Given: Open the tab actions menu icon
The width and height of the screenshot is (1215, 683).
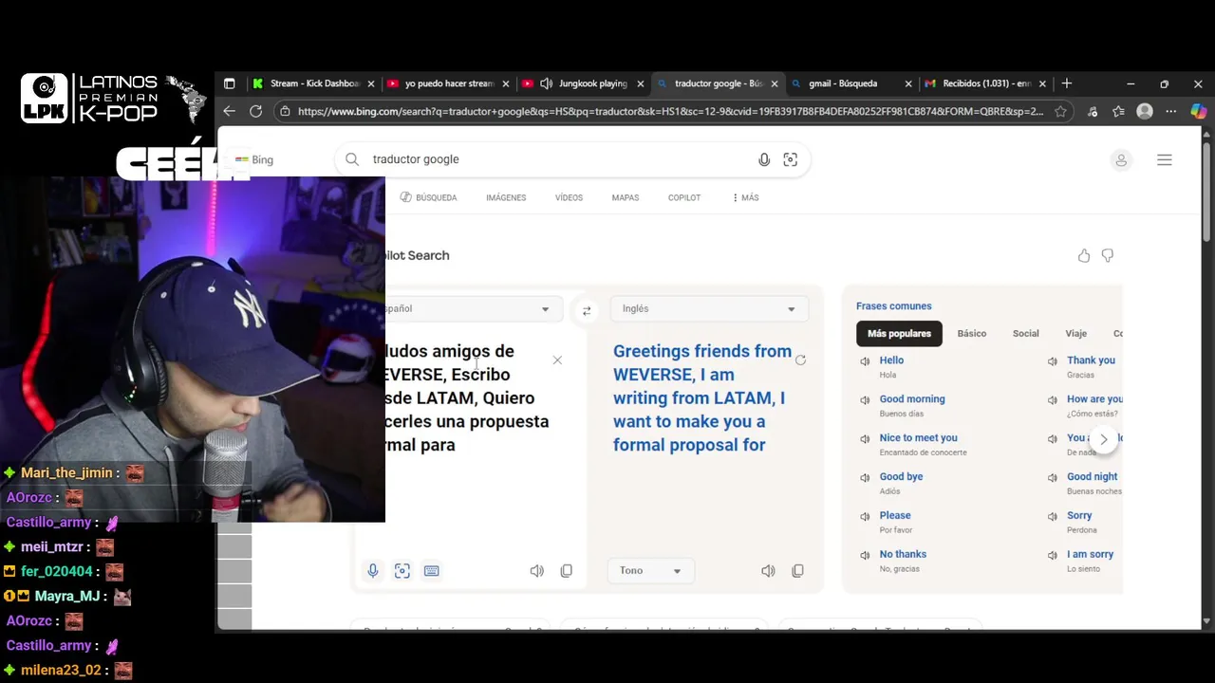Looking at the screenshot, I should [229, 83].
